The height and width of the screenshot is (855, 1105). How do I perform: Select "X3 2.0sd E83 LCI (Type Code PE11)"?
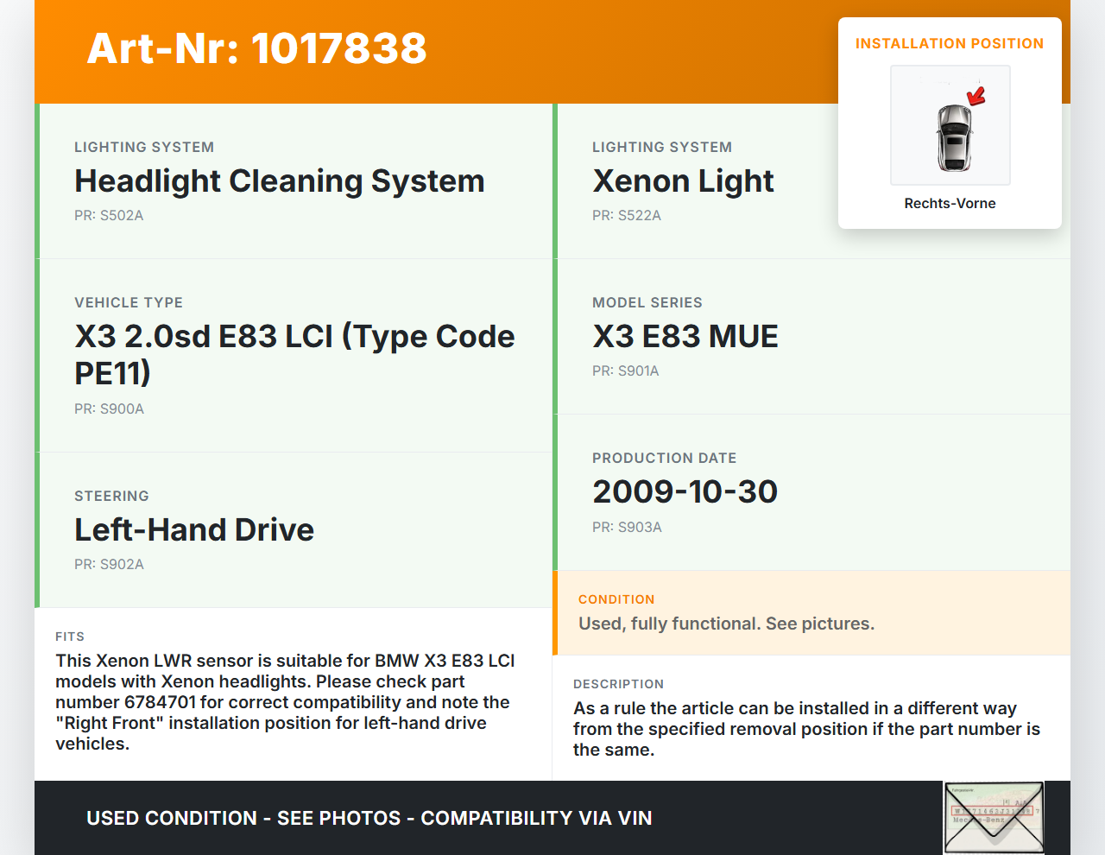[x=294, y=354]
